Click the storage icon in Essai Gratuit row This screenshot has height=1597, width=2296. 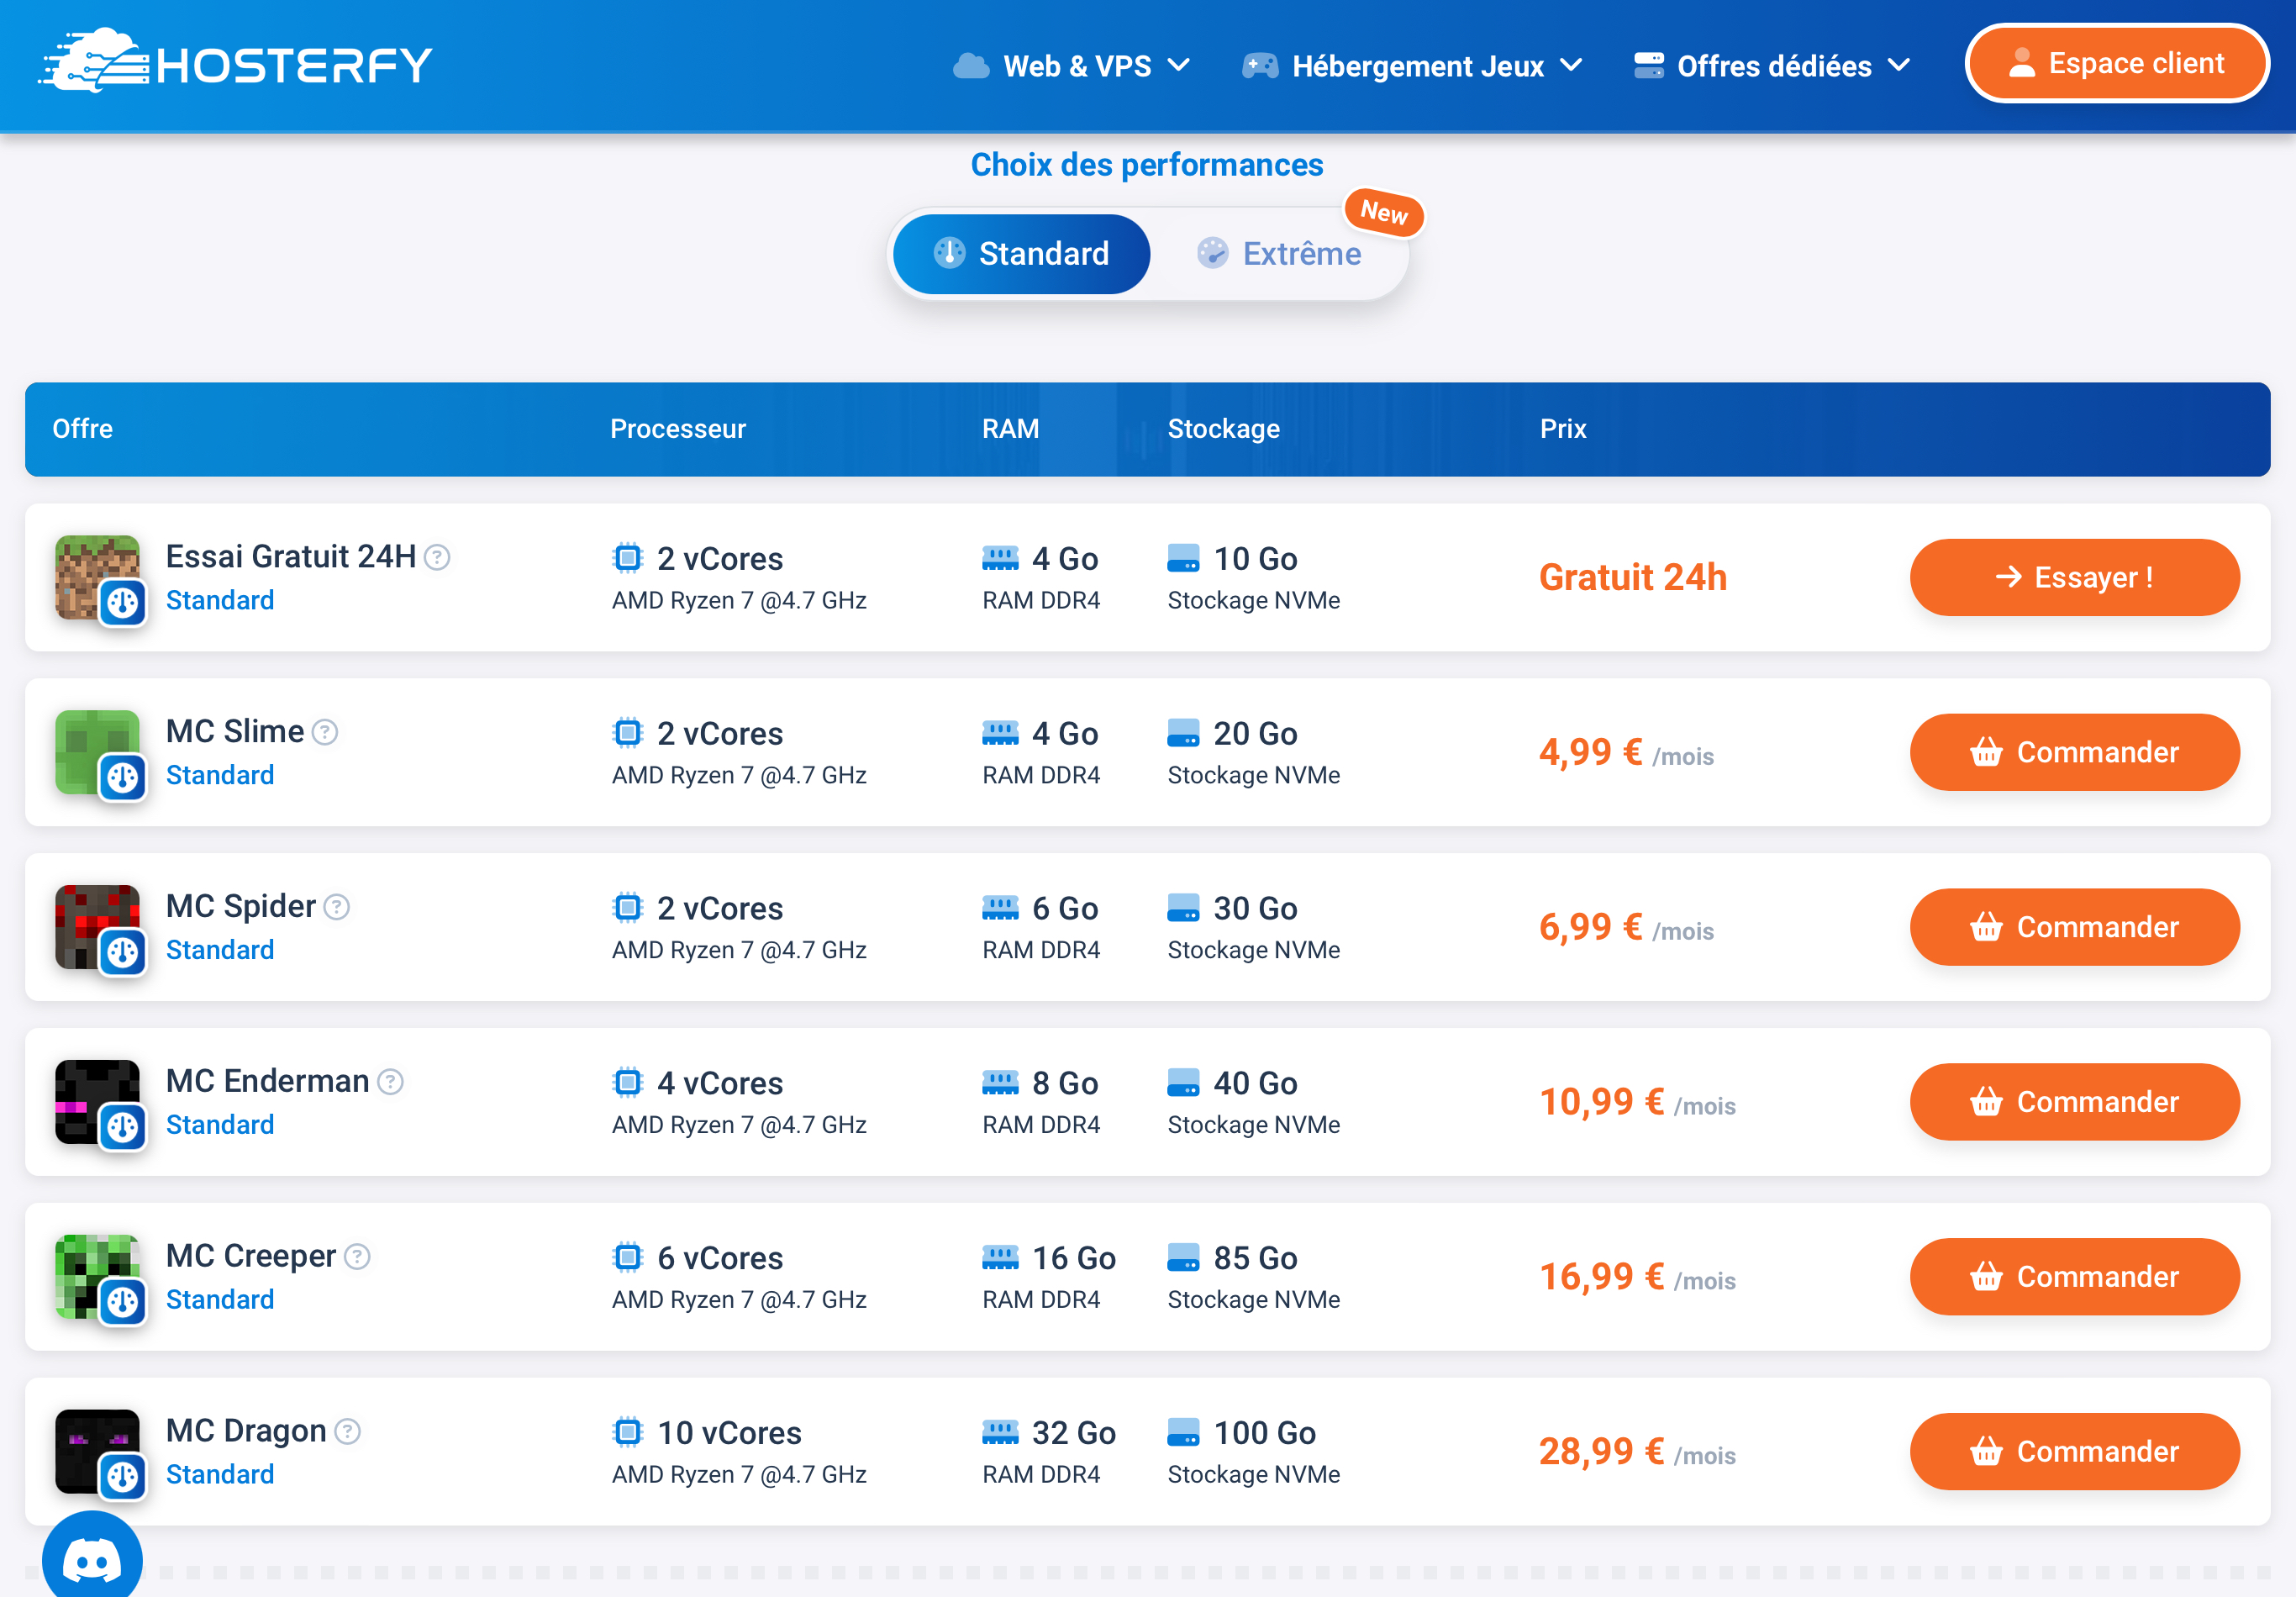coord(1183,558)
